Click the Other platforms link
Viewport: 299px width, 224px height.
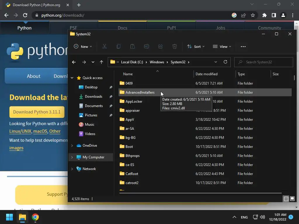click(x=55, y=131)
